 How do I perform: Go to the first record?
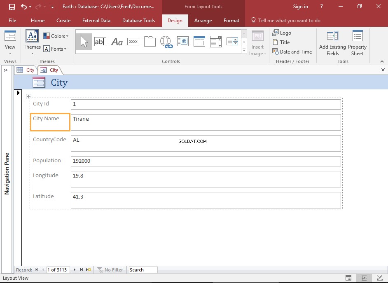pos(36,270)
